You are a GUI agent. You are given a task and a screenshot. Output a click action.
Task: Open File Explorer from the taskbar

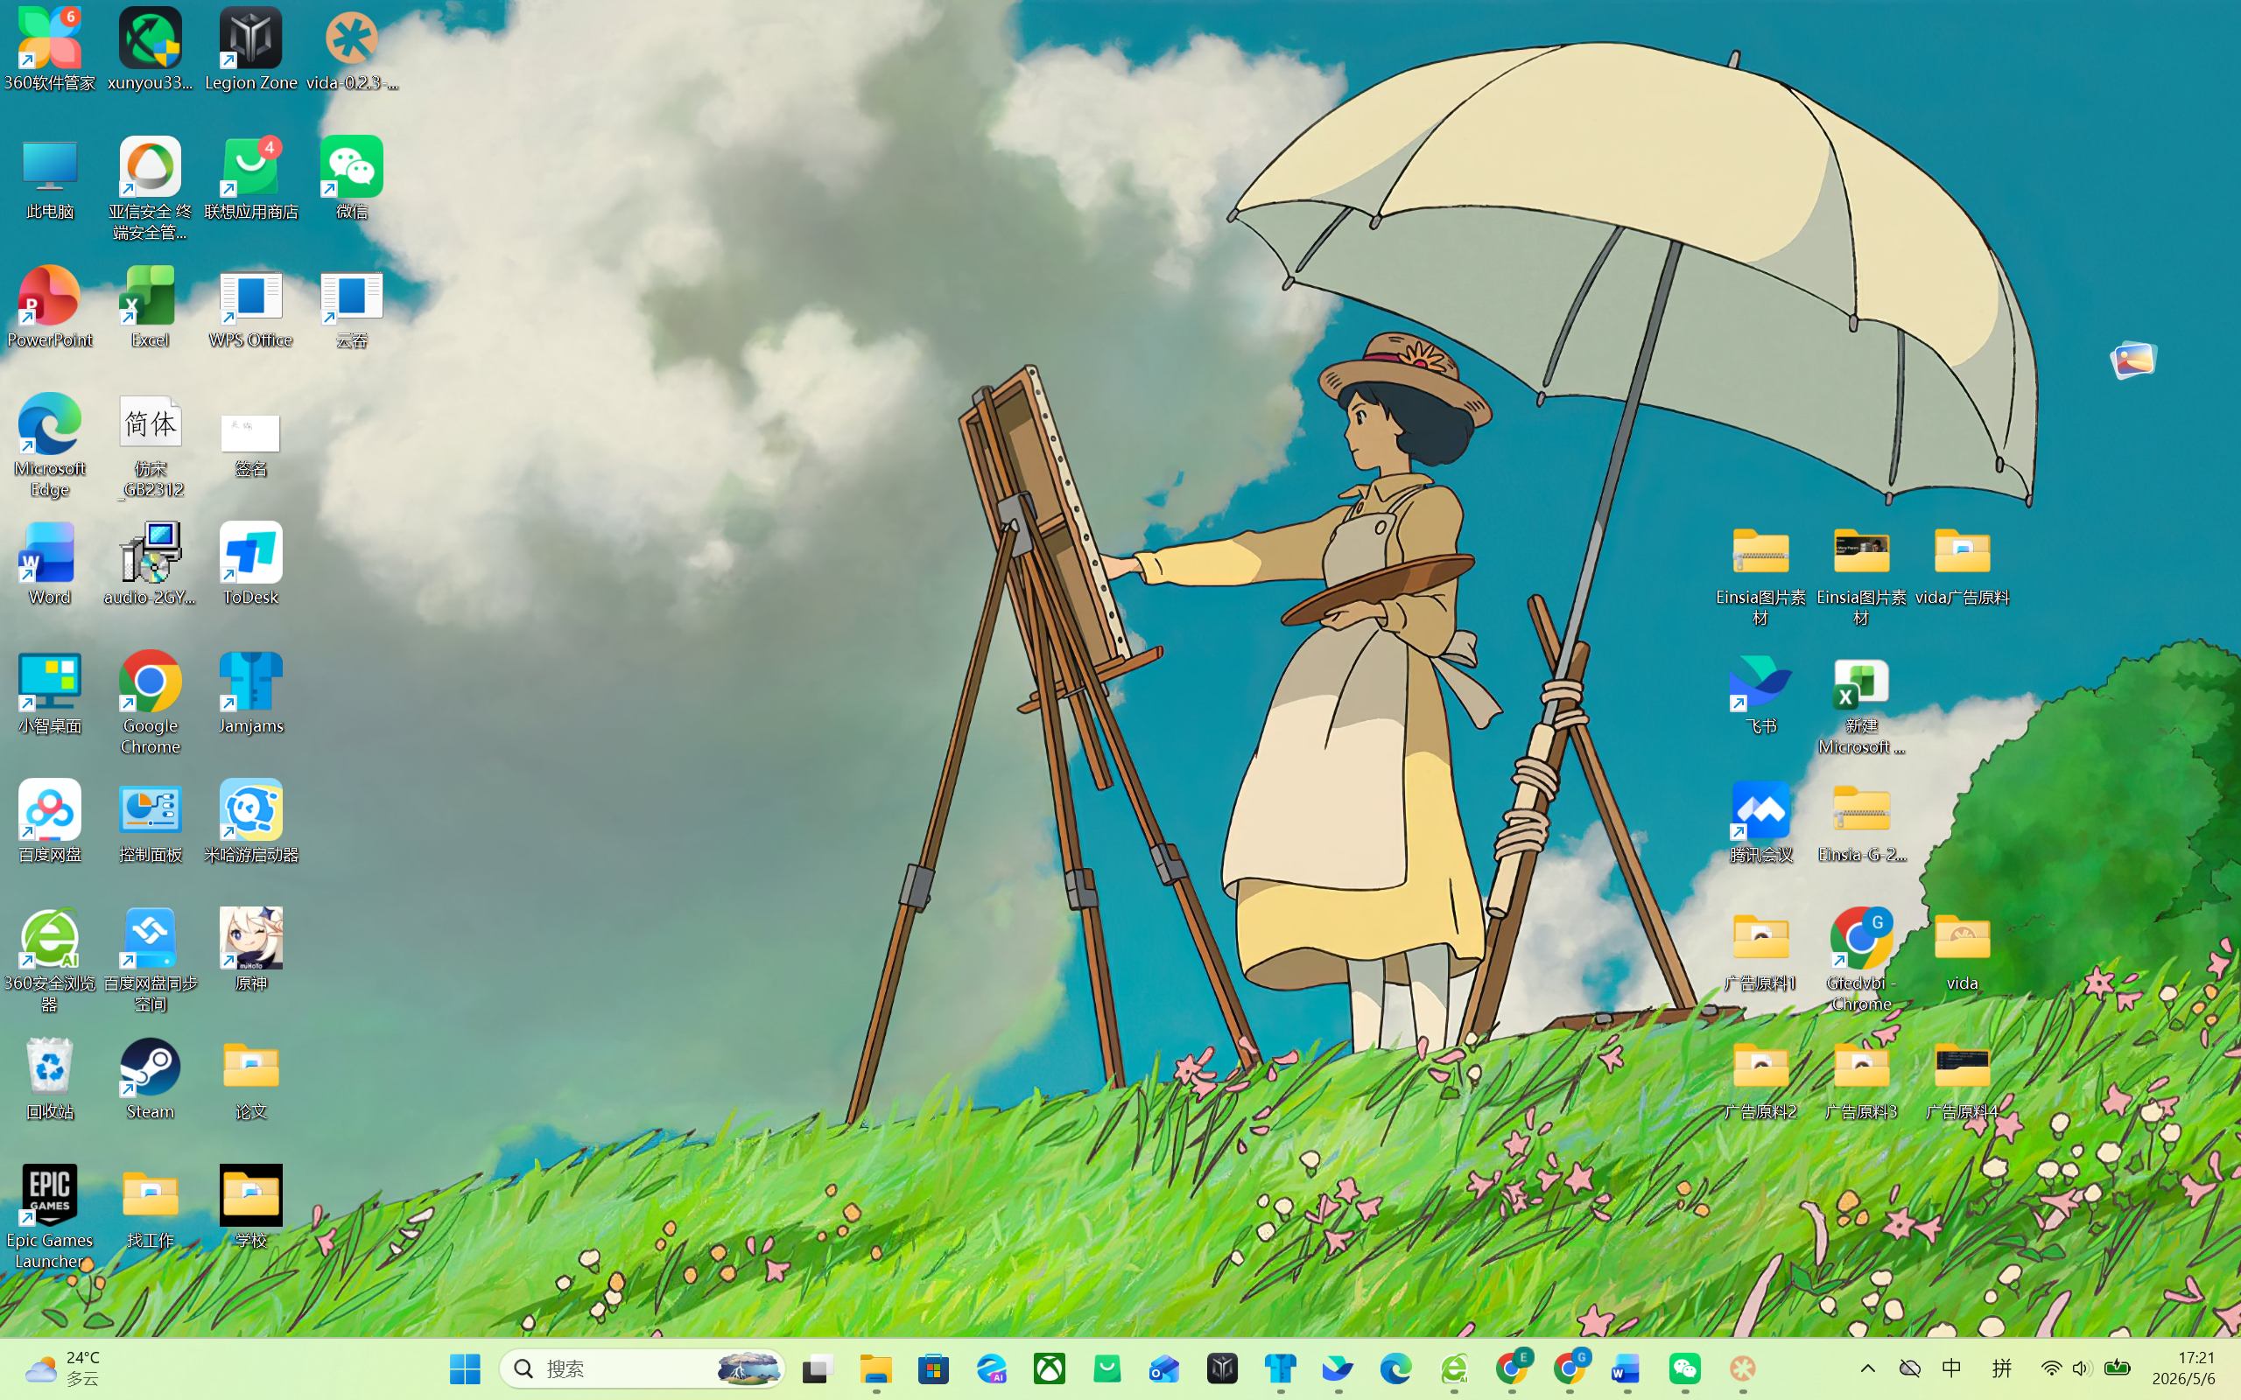pos(875,1368)
